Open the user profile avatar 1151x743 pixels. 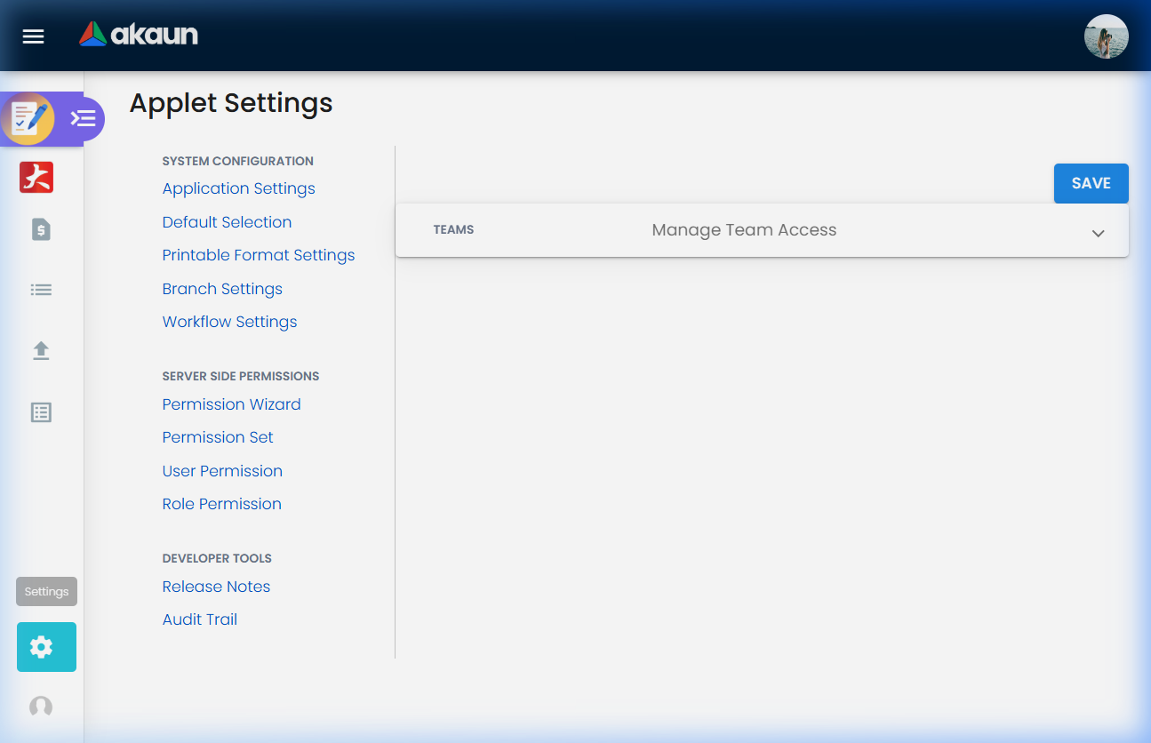click(x=1107, y=36)
